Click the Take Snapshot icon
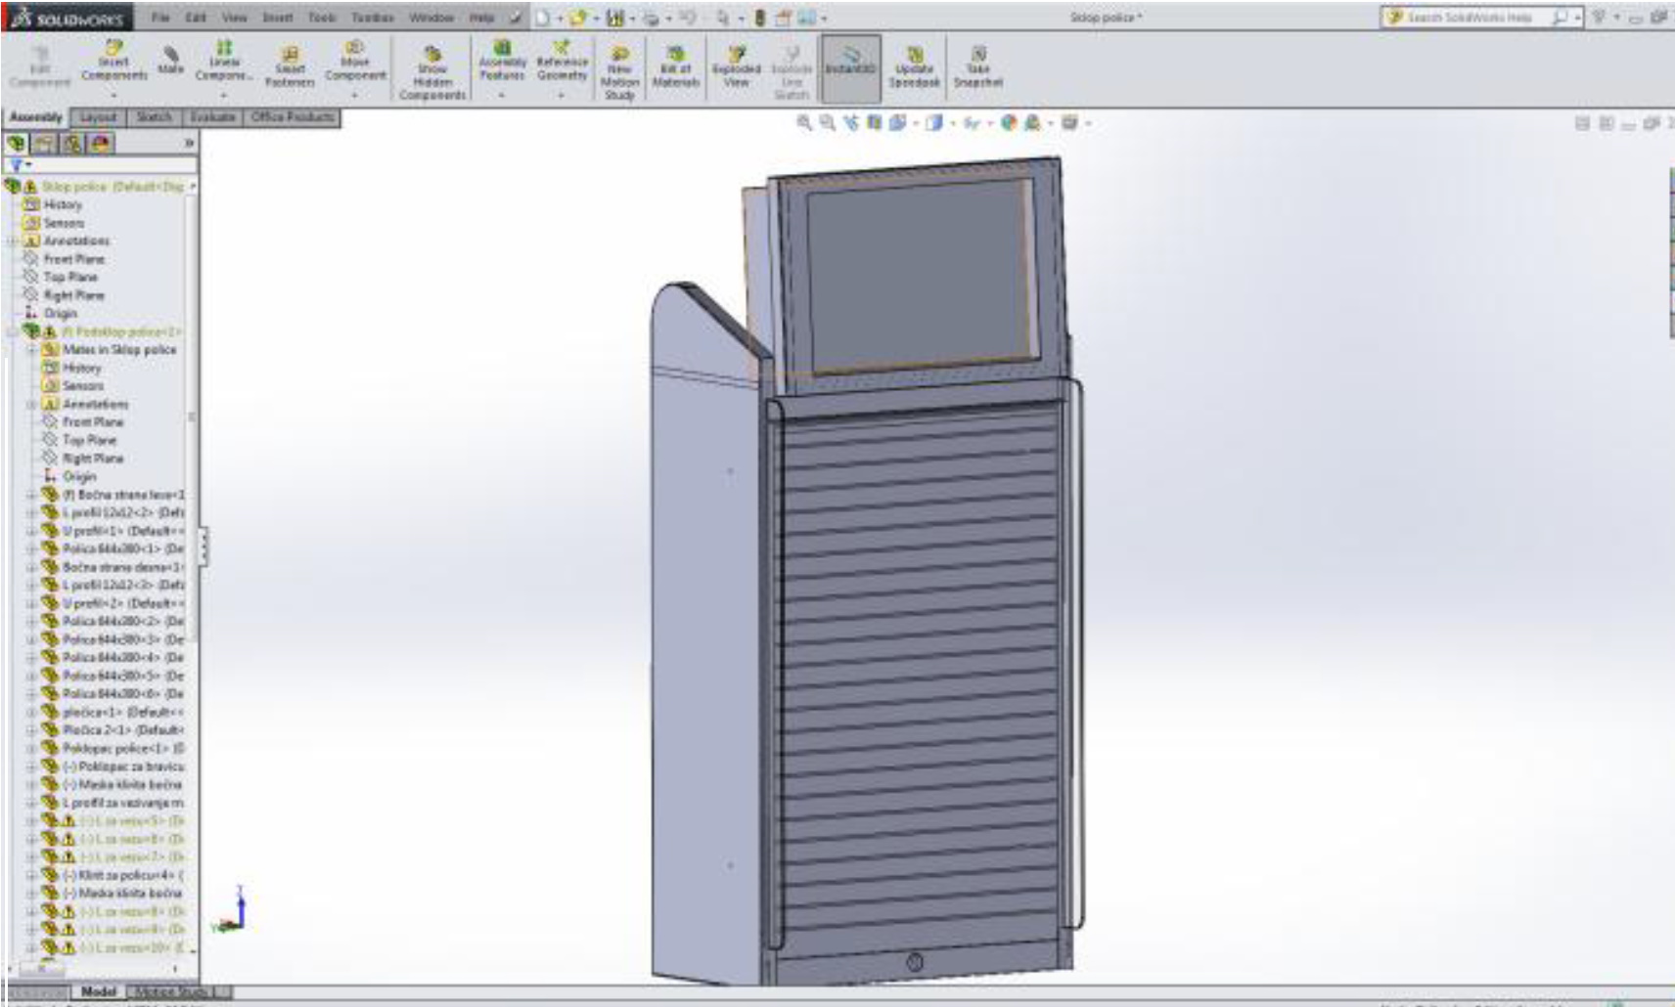 pyautogui.click(x=977, y=66)
